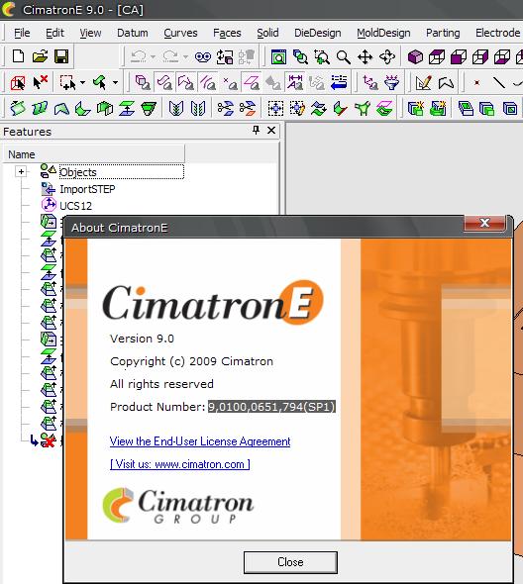The image size is (523, 584).
Task: Click the funnel selection filter icon
Action: pos(392,83)
